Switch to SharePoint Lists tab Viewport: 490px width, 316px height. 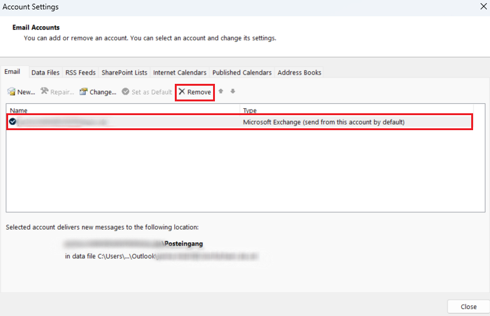coord(124,73)
